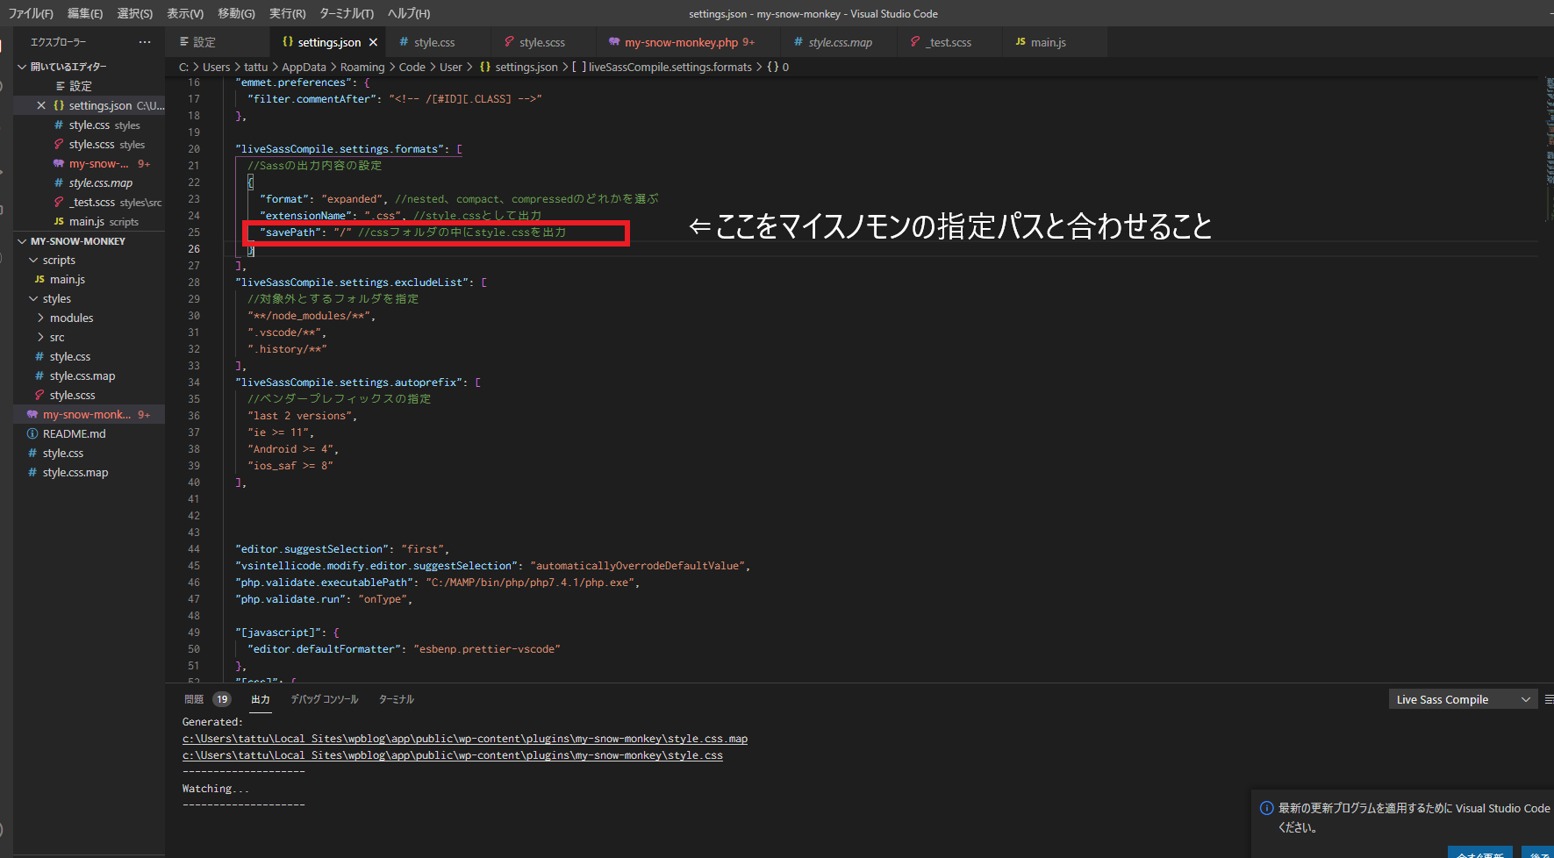This screenshot has width=1554, height=858.
Task: Open the 実行(R) menu
Action: 288,13
